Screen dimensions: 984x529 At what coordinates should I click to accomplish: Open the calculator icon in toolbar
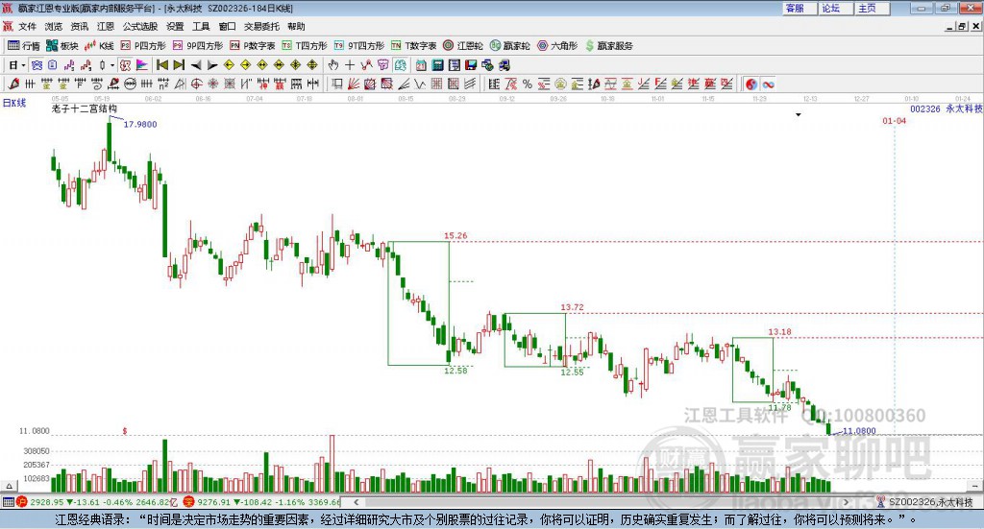438,65
